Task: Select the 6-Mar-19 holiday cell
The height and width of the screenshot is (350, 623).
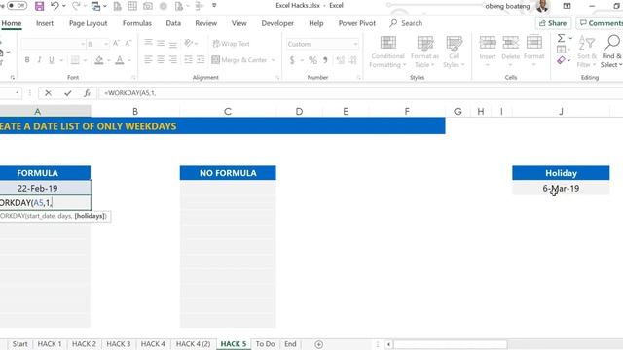Action: (561, 188)
